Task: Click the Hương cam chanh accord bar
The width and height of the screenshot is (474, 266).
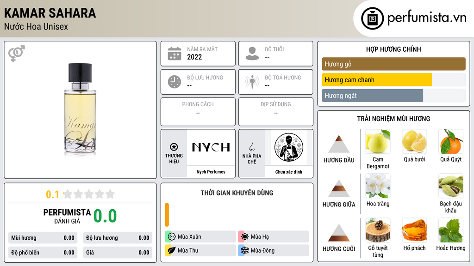Action: [393, 80]
